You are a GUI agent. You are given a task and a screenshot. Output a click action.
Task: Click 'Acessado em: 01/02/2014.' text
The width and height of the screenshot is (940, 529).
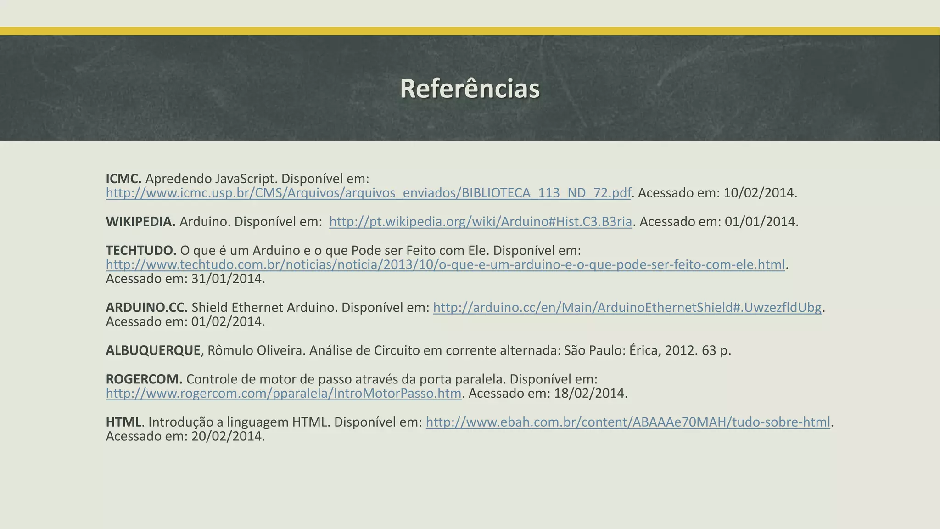click(185, 321)
